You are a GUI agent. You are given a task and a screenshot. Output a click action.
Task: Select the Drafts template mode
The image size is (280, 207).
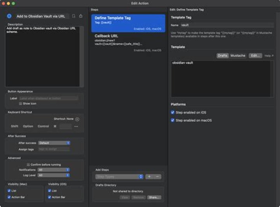222,56
